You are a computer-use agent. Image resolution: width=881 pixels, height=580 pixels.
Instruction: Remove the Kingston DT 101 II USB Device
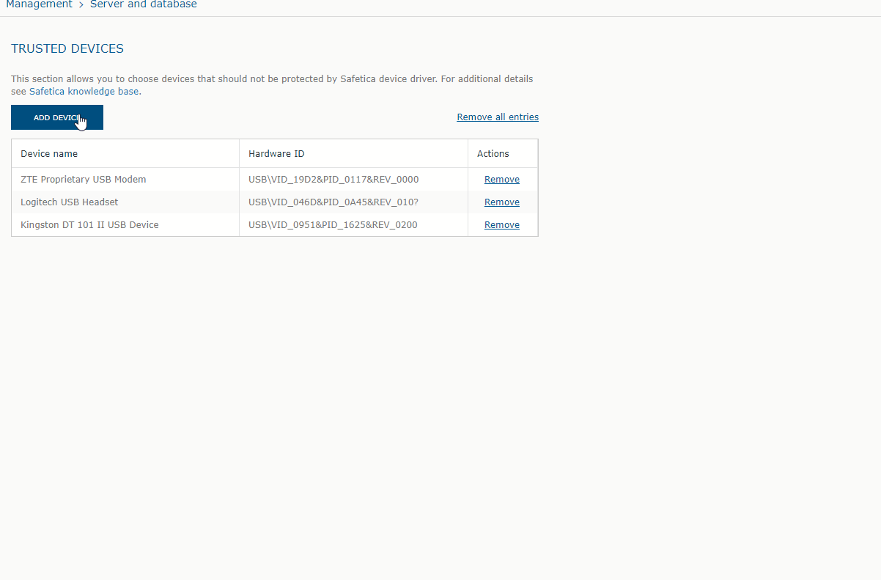pos(501,225)
